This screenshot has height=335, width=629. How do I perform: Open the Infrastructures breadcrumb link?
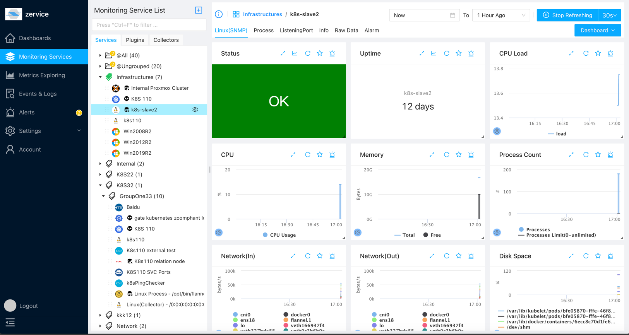click(x=262, y=14)
